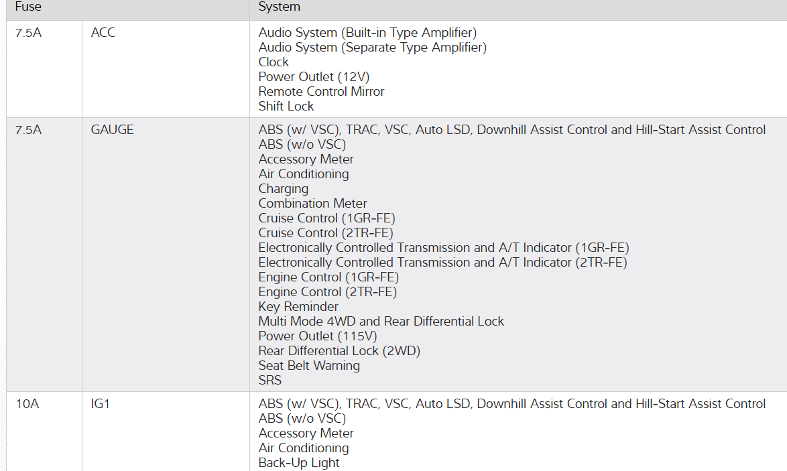Click the System column header

(279, 7)
